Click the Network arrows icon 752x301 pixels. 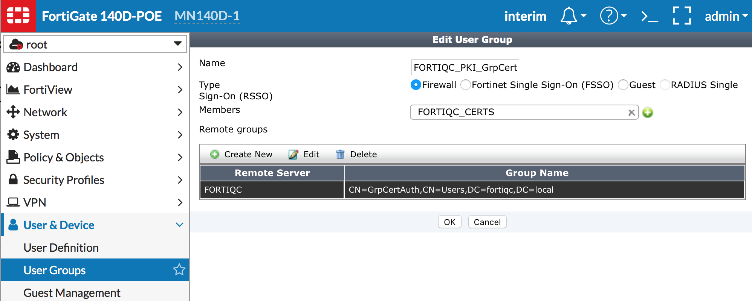click(13, 112)
